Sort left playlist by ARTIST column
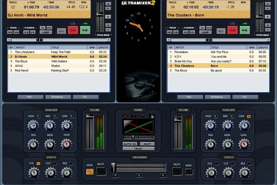 point(33,47)
